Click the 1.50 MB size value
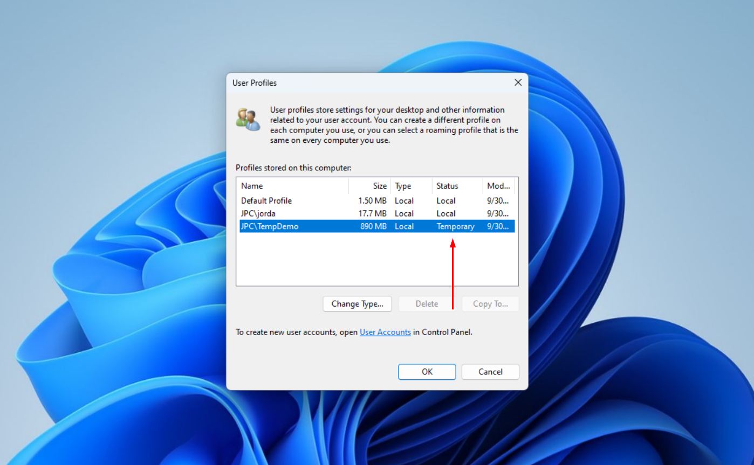The height and width of the screenshot is (465, 754). pos(372,200)
